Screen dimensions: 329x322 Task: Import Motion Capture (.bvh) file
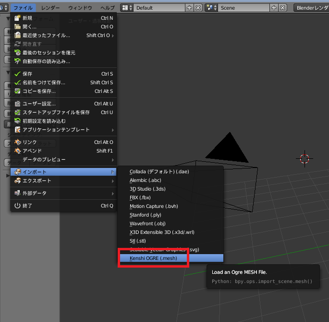(x=171, y=206)
